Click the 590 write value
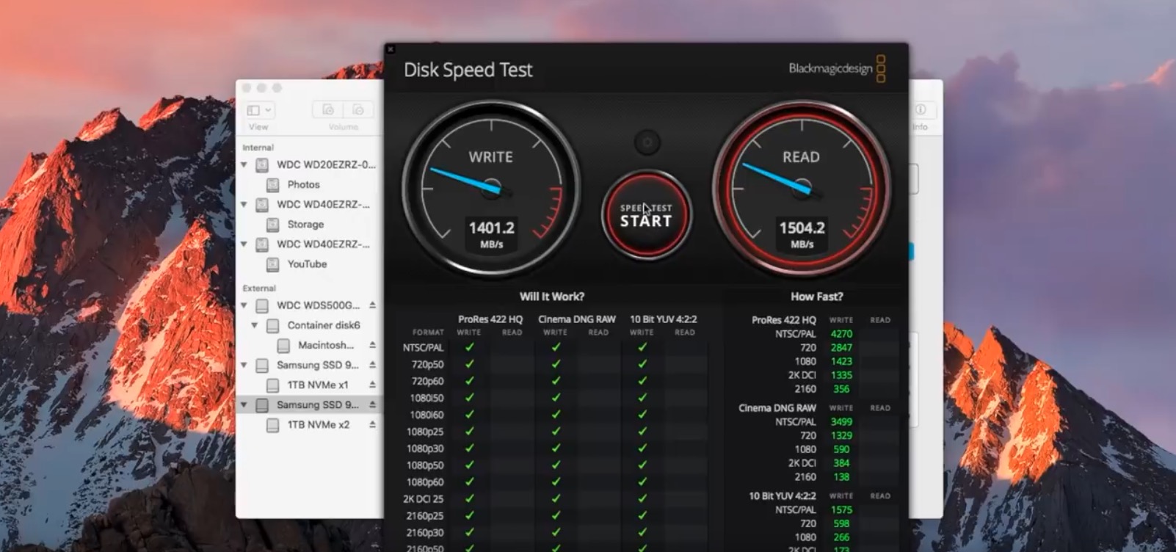 point(841,449)
